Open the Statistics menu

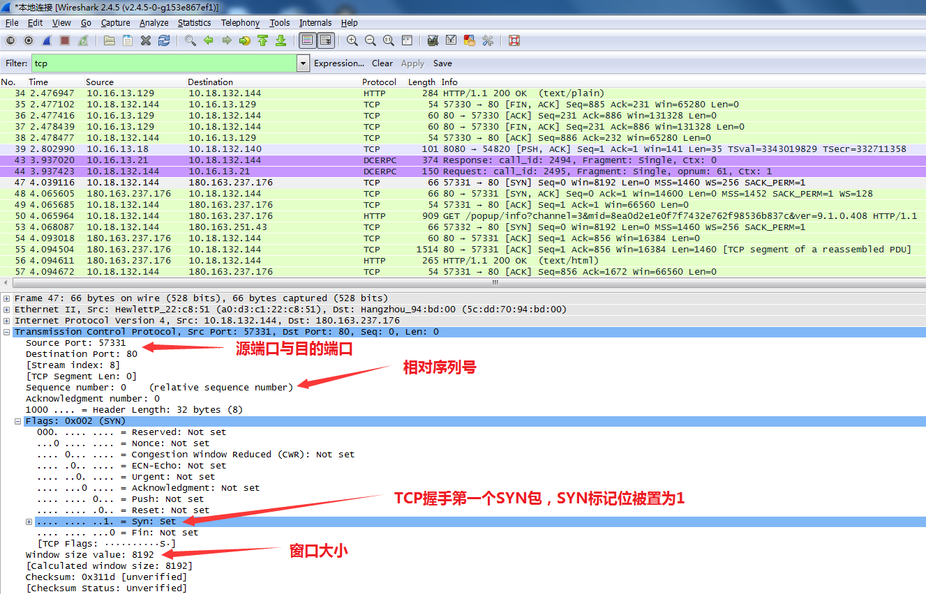pos(194,23)
